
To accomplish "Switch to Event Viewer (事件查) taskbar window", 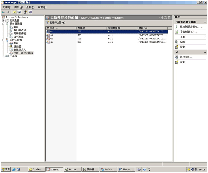I will (91, 170).
